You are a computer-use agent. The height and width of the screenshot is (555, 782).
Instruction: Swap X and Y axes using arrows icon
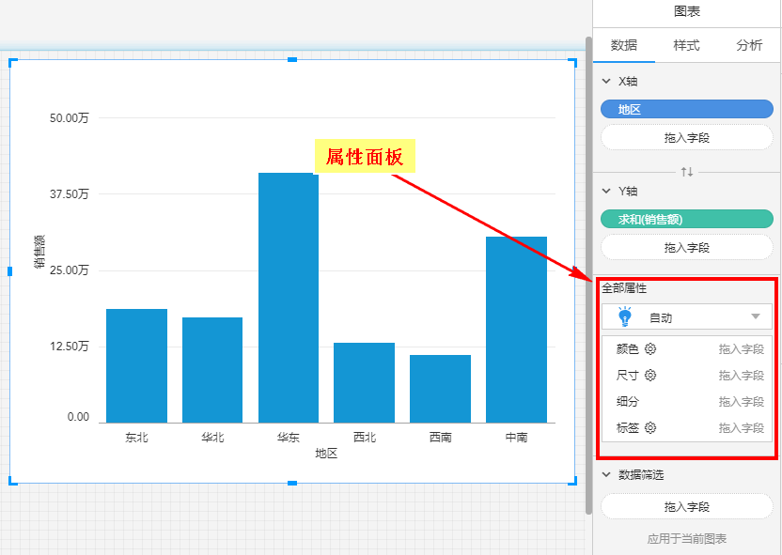pos(687,172)
